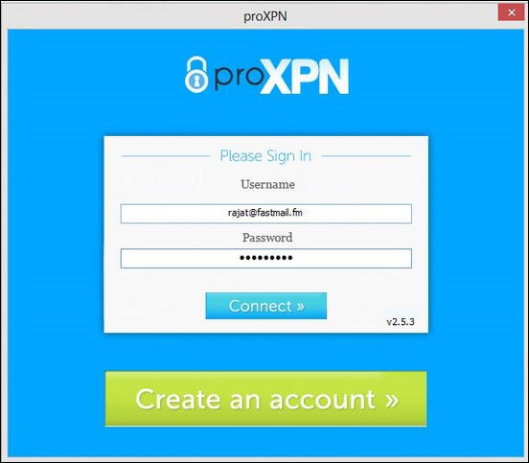This screenshot has height=463, width=529.
Task: Click the padlock icon in the logo
Action: 196,75
